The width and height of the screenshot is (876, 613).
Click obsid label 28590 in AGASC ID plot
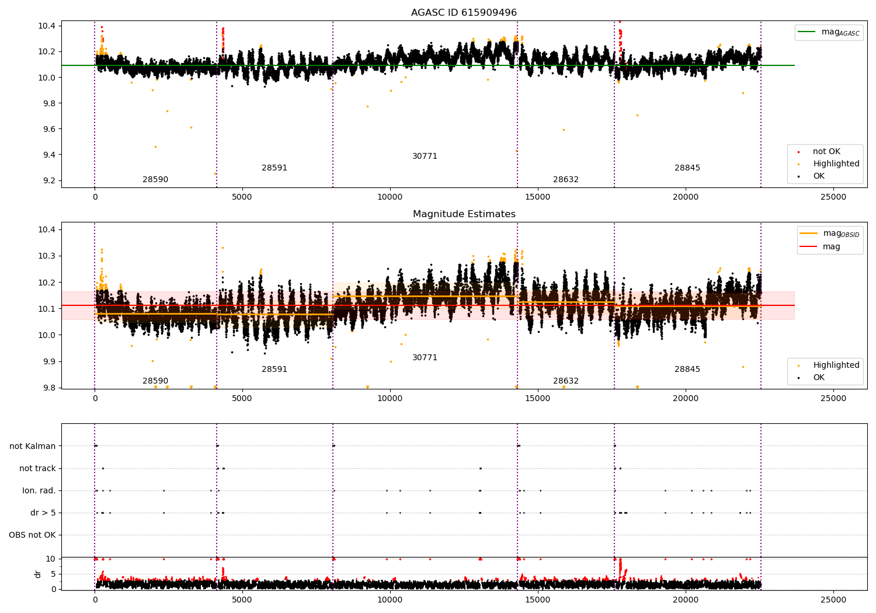(155, 180)
